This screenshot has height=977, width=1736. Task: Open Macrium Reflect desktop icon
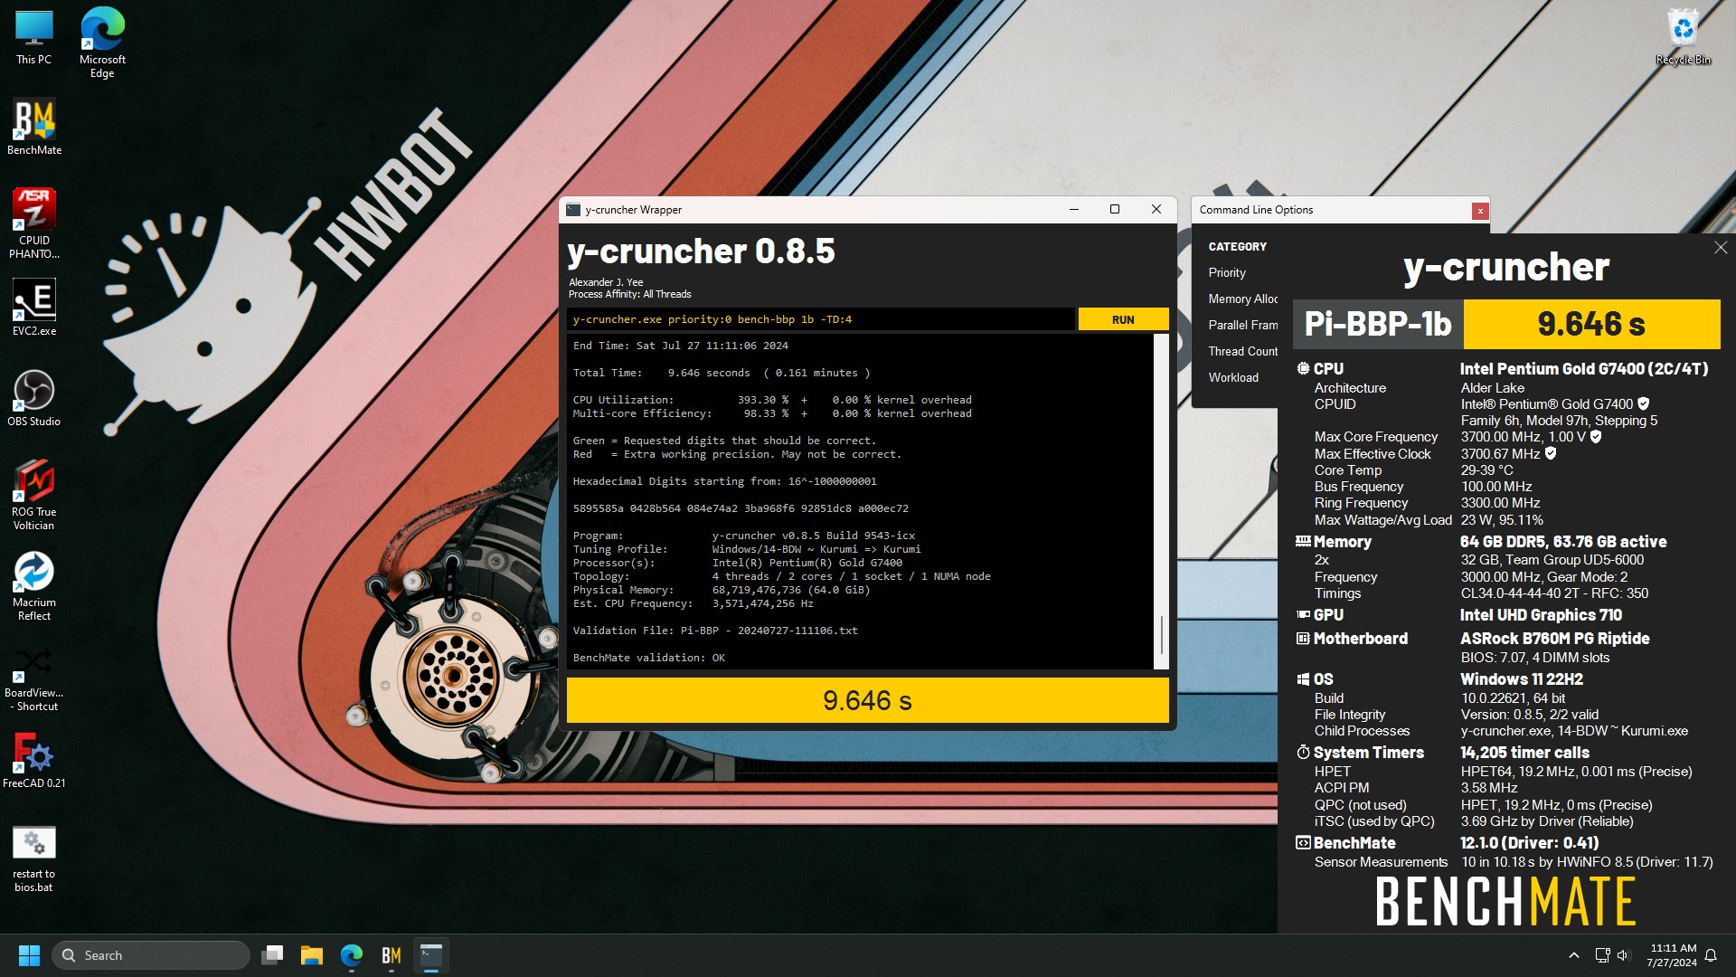click(34, 585)
